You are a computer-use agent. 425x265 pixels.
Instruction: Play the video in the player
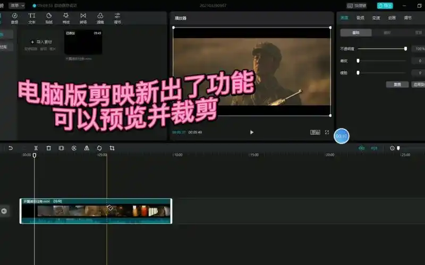click(251, 132)
